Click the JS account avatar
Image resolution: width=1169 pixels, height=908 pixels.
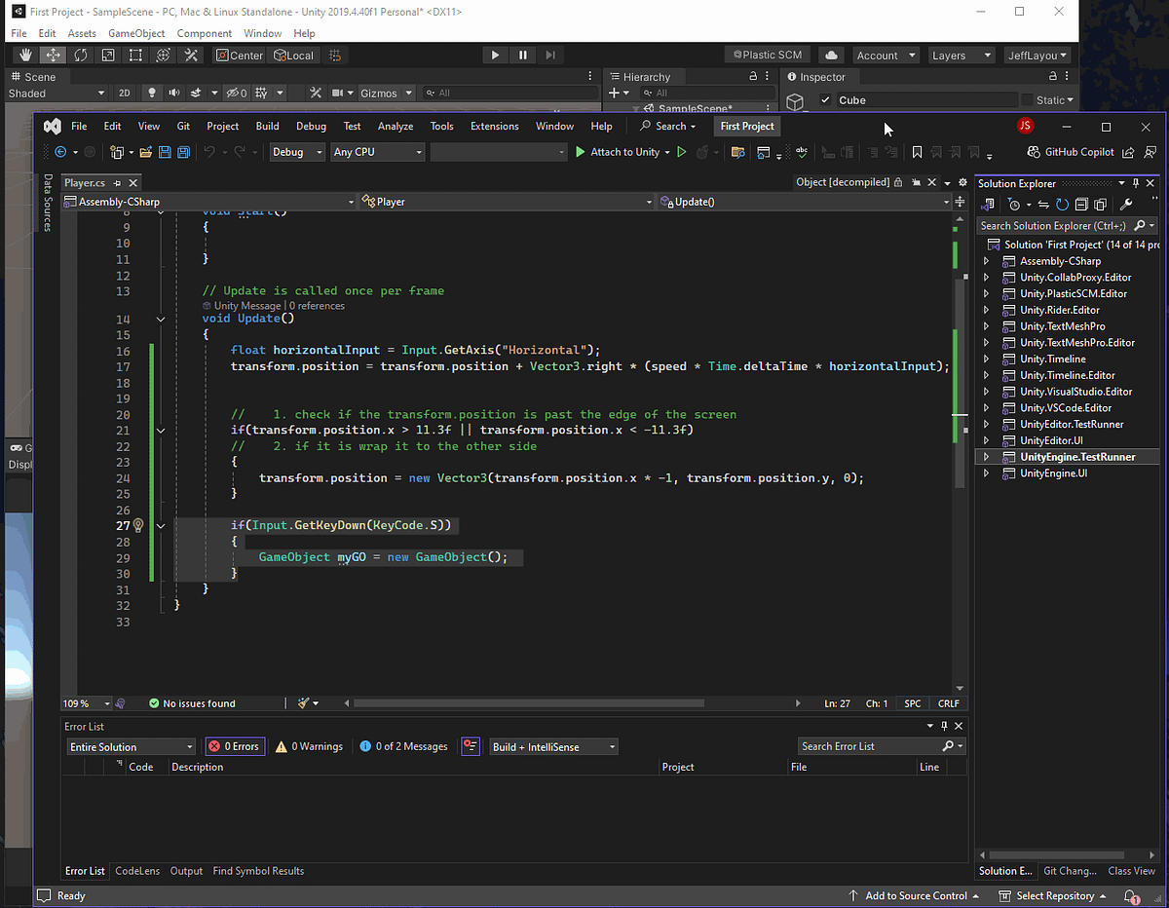tap(1025, 126)
